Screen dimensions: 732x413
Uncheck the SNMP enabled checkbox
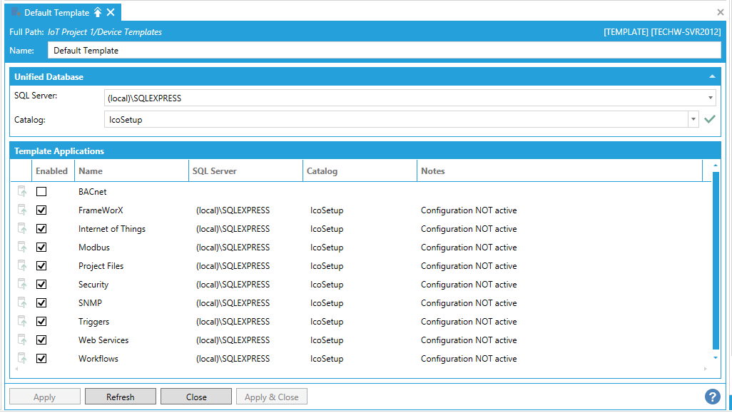[41, 303]
